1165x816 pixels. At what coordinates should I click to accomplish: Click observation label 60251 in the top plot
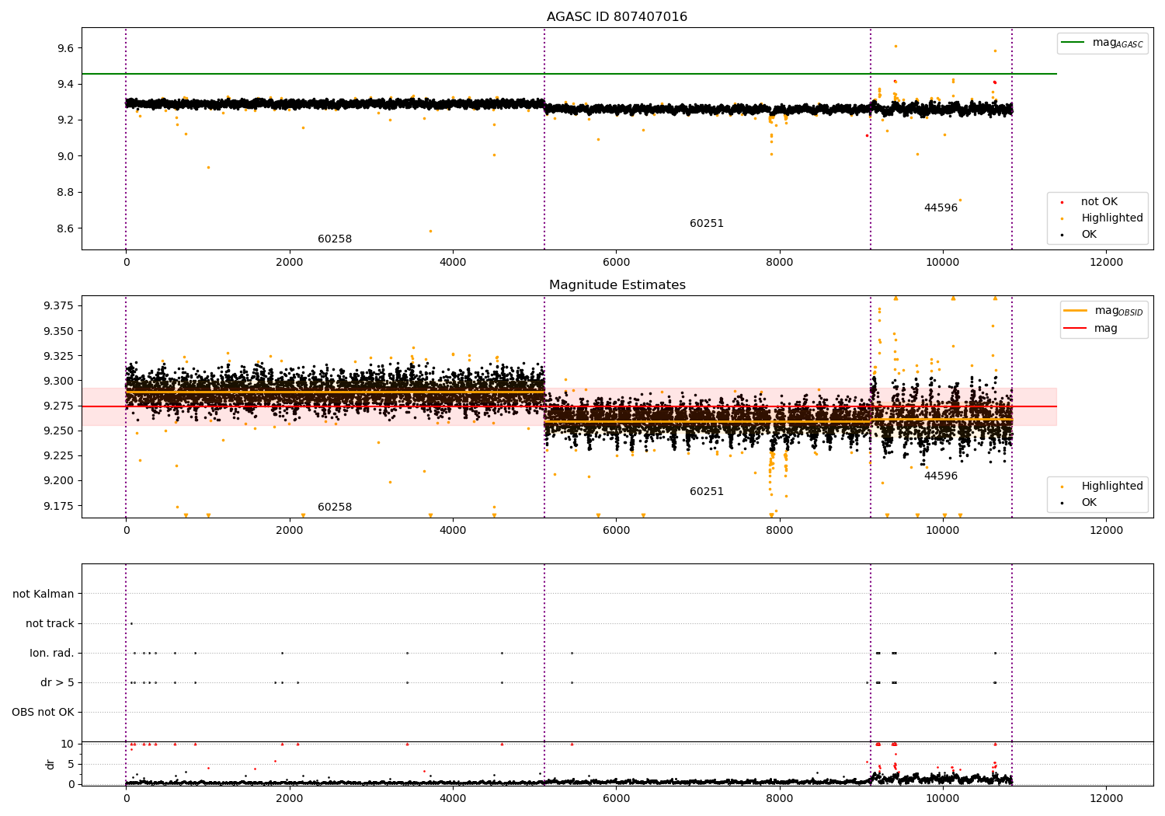click(x=707, y=224)
